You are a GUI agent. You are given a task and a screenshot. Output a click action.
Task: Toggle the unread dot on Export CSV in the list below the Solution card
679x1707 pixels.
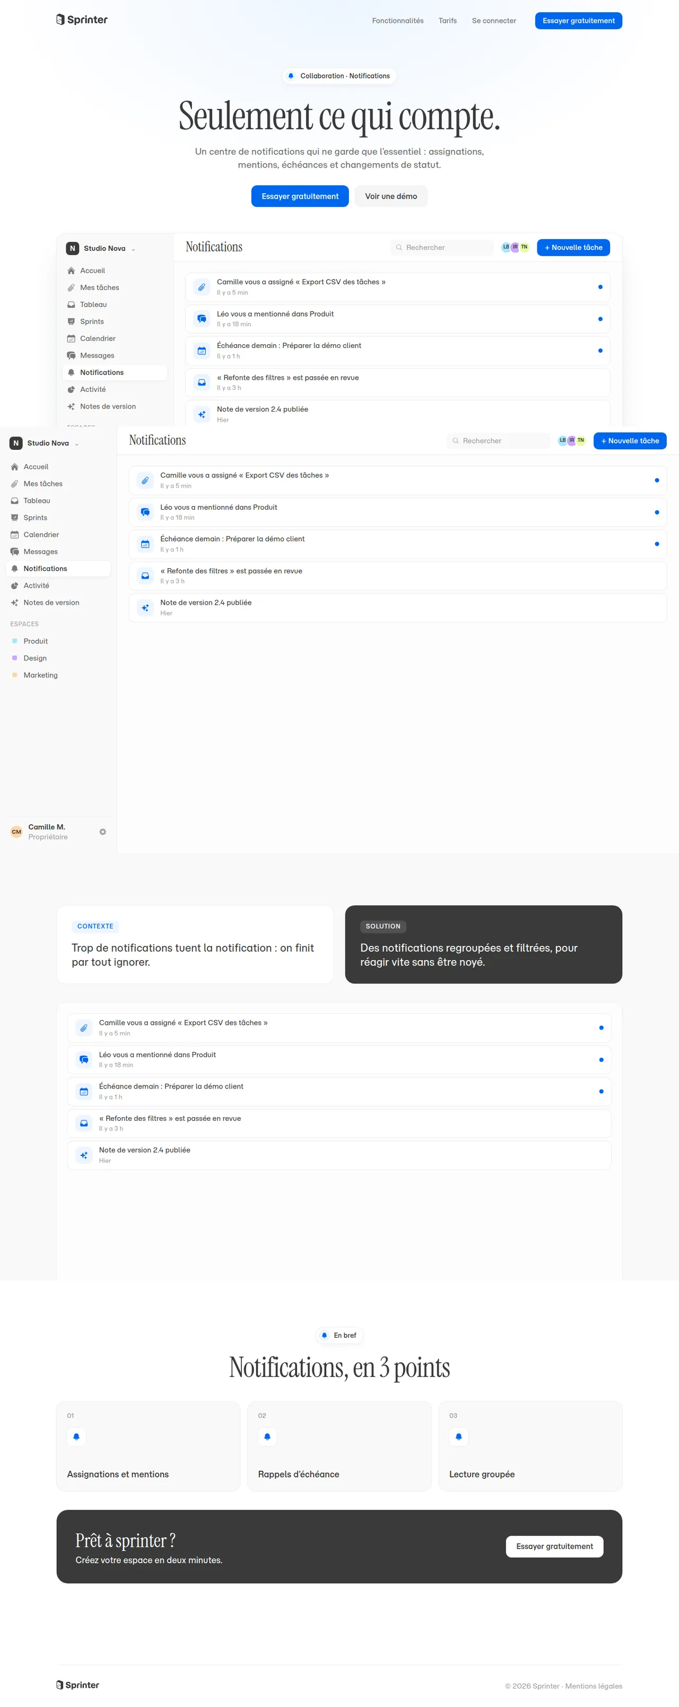[x=601, y=1028]
